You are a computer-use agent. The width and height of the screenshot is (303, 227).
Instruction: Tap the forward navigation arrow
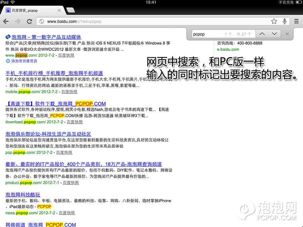point(18,22)
